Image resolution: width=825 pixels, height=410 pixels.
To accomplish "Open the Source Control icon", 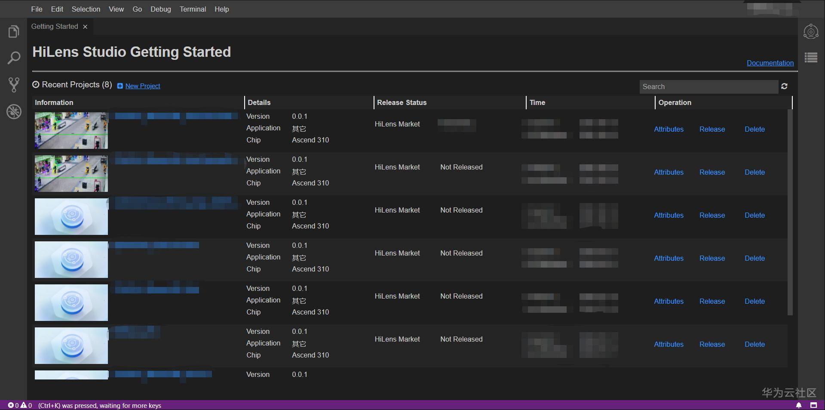I will [x=14, y=85].
